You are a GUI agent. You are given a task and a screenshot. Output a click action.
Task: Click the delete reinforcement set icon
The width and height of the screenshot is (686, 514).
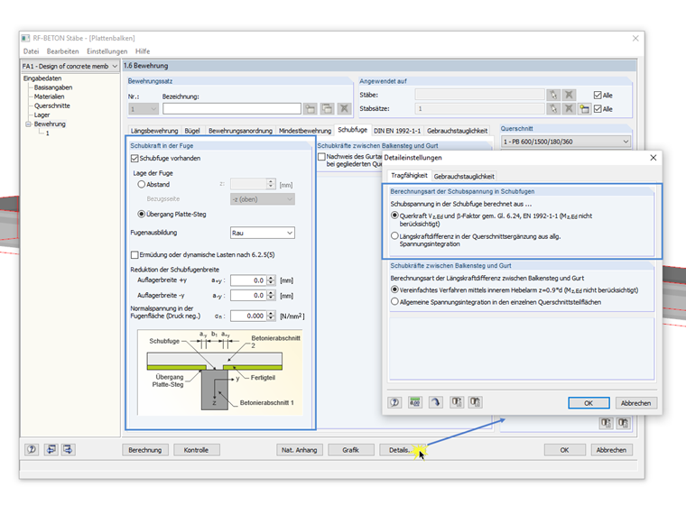pos(344,109)
